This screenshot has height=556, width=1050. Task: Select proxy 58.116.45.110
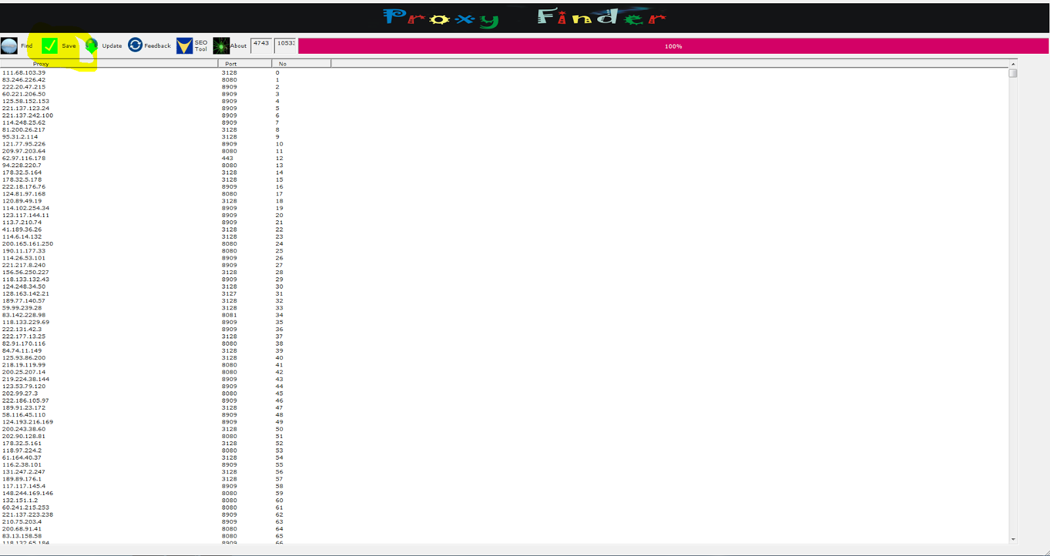click(24, 415)
